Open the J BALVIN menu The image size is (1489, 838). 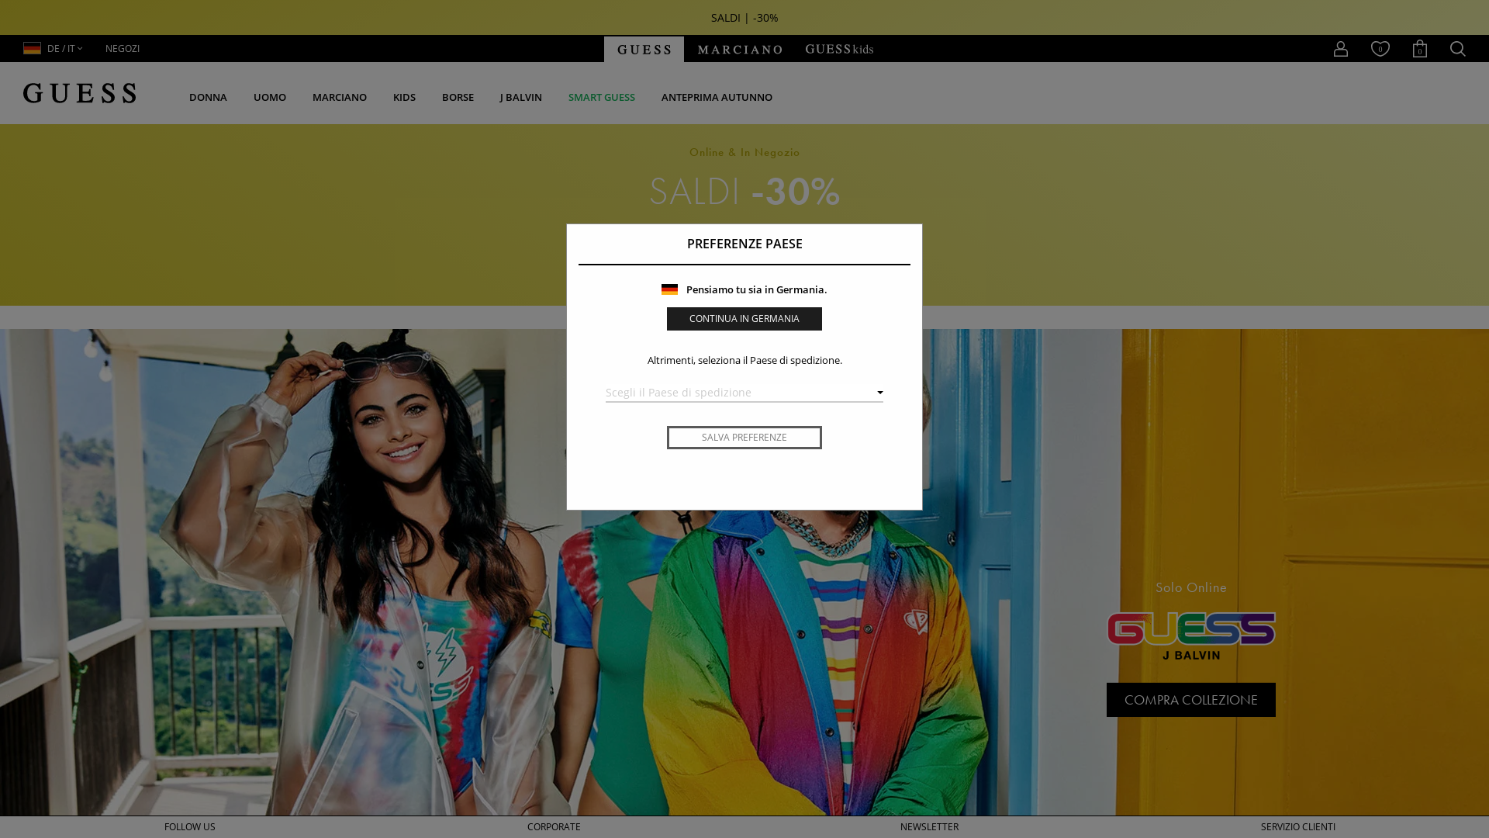[x=521, y=97]
